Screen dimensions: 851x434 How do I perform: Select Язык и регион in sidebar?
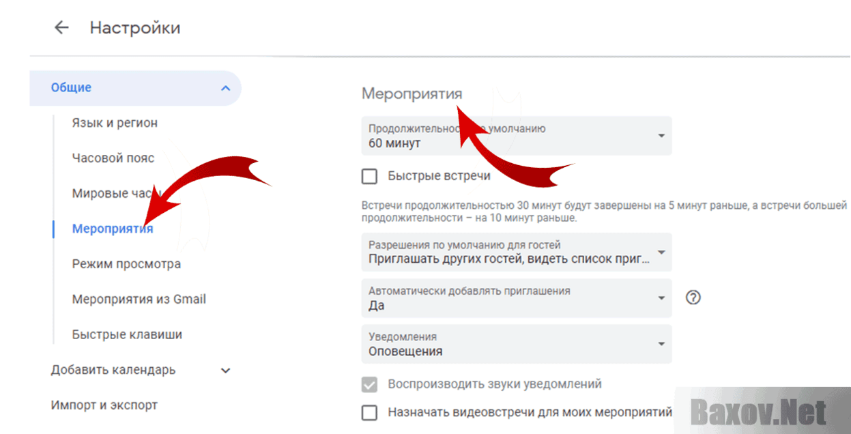(x=115, y=123)
